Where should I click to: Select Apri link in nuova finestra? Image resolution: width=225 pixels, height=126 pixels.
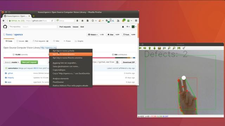71,54
